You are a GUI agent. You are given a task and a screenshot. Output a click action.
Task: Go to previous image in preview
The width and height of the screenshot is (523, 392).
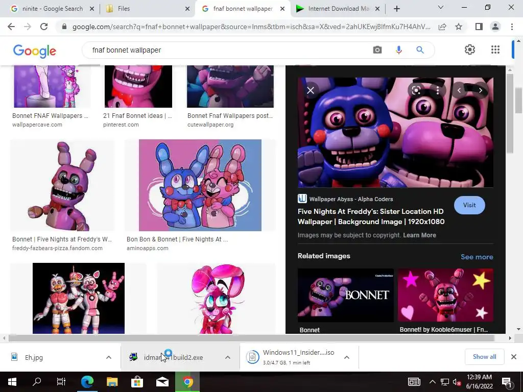click(x=459, y=90)
